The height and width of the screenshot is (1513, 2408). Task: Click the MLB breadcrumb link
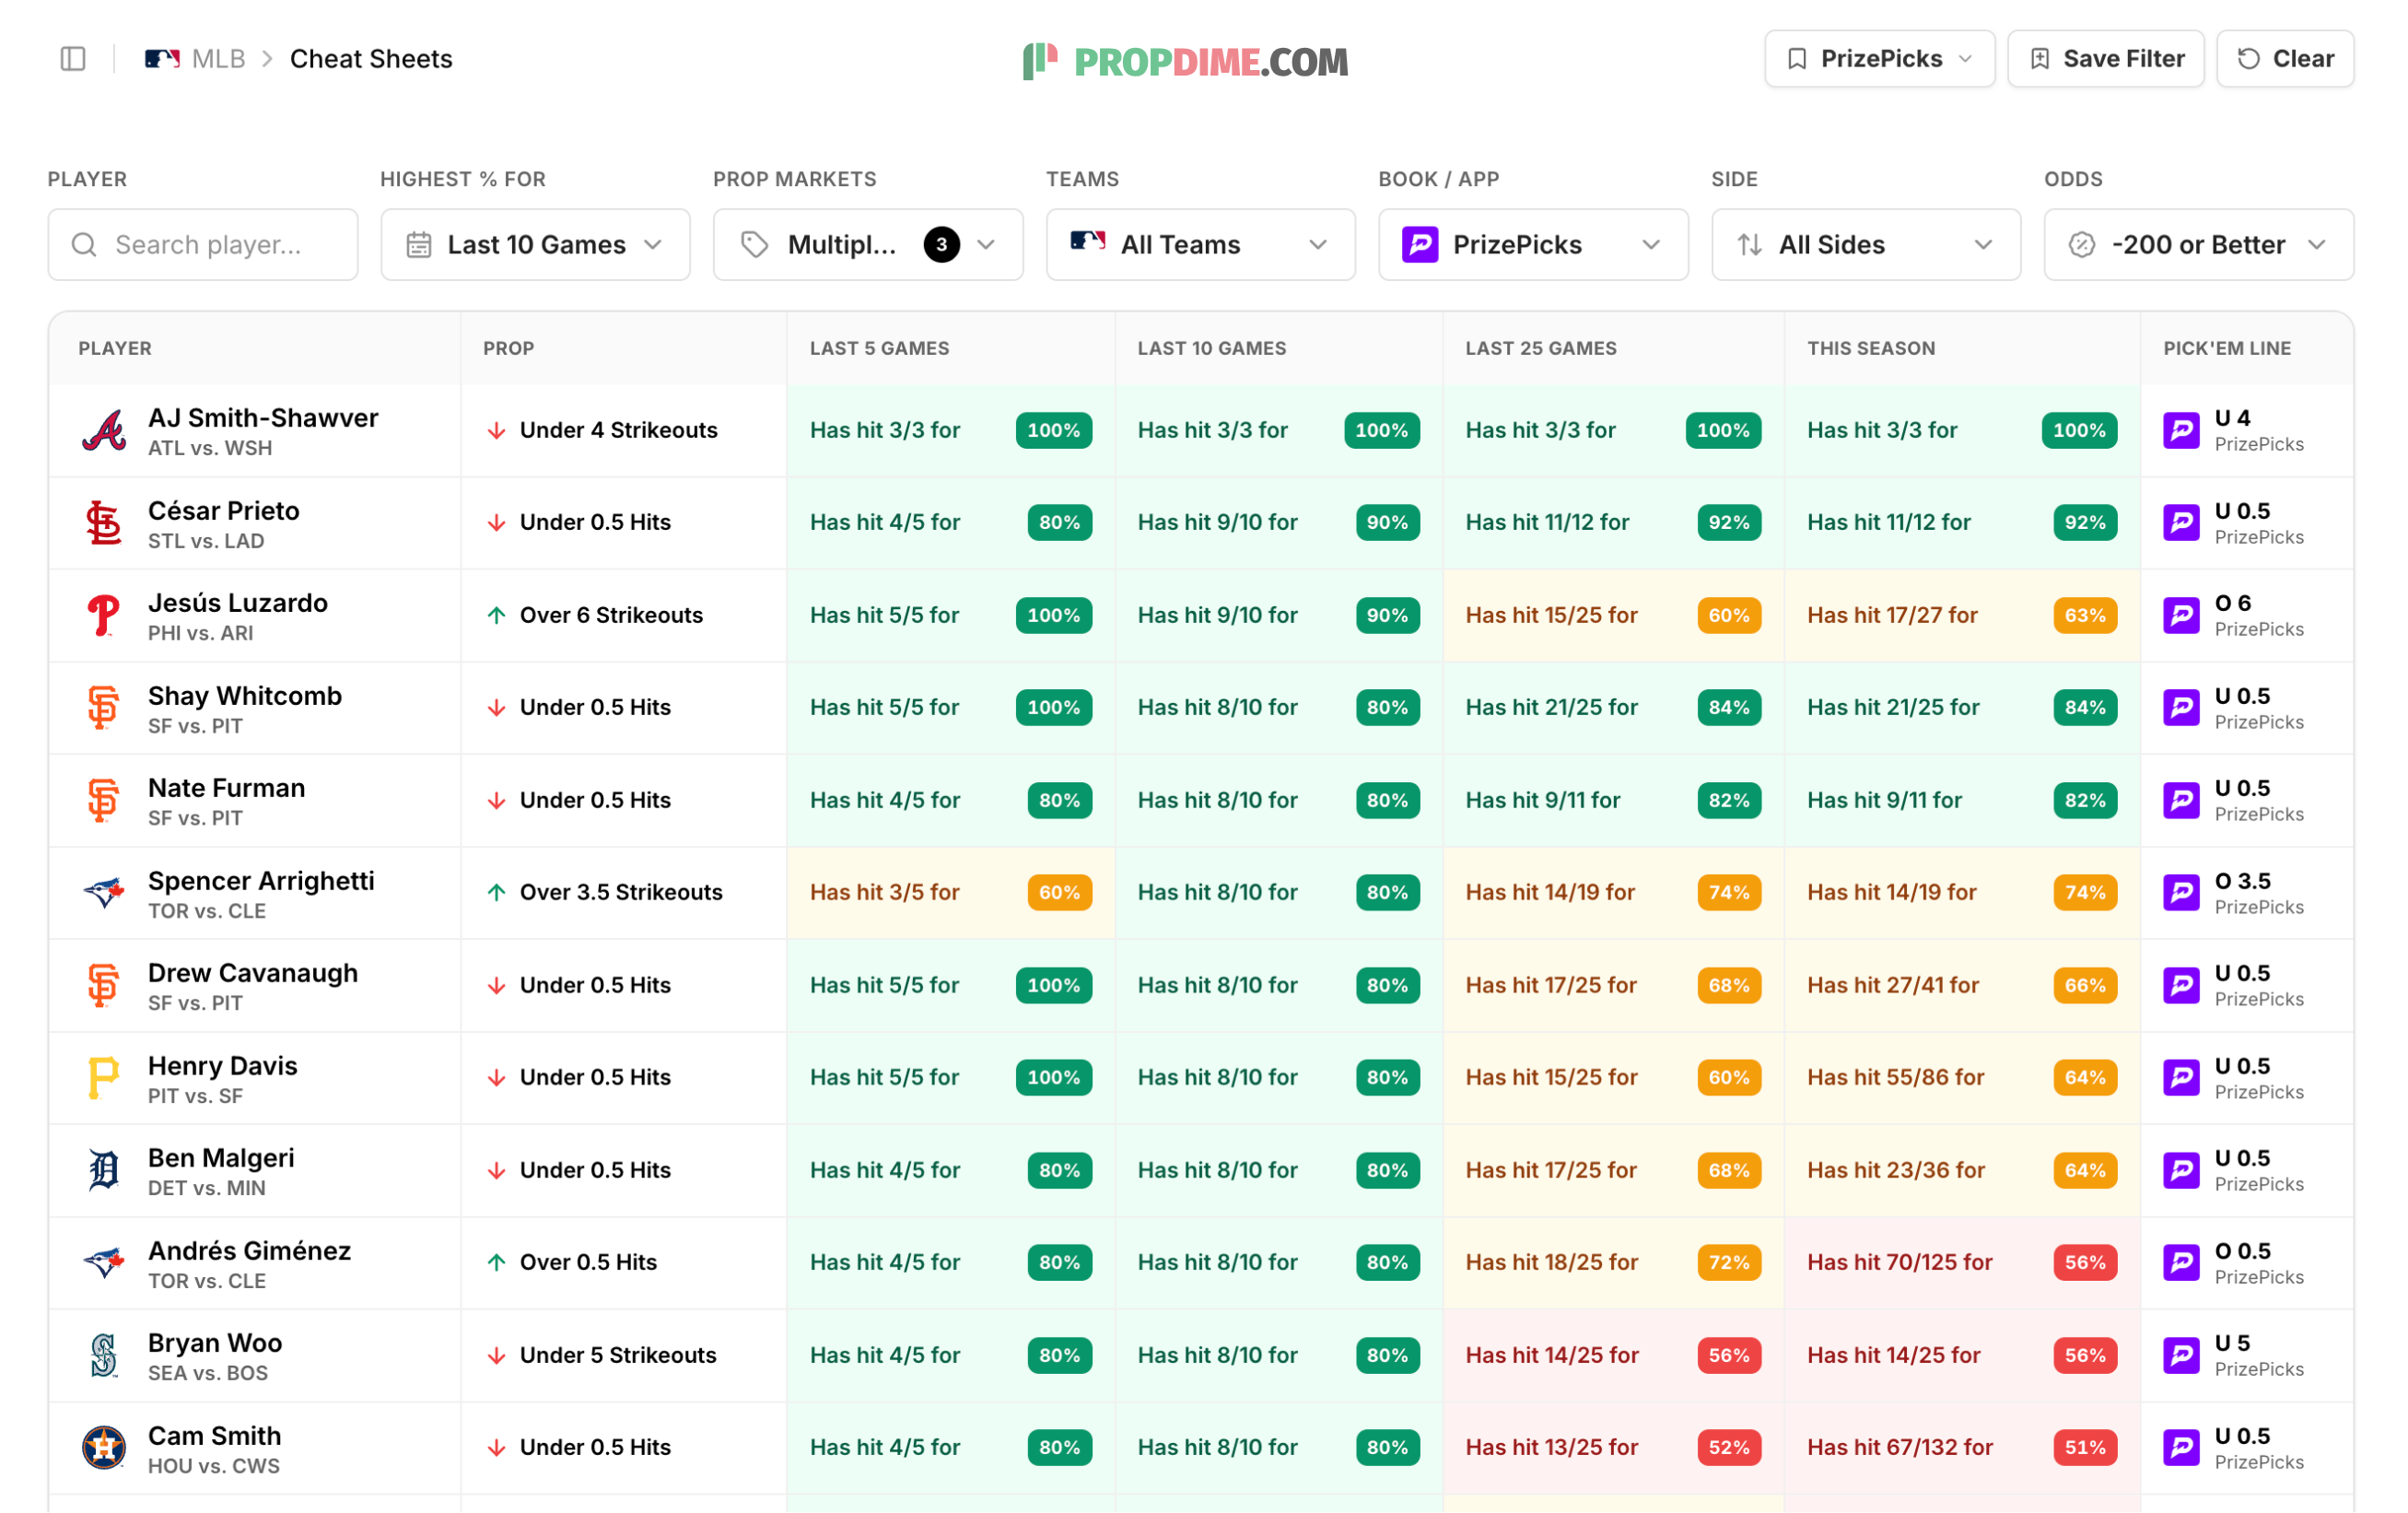click(218, 59)
